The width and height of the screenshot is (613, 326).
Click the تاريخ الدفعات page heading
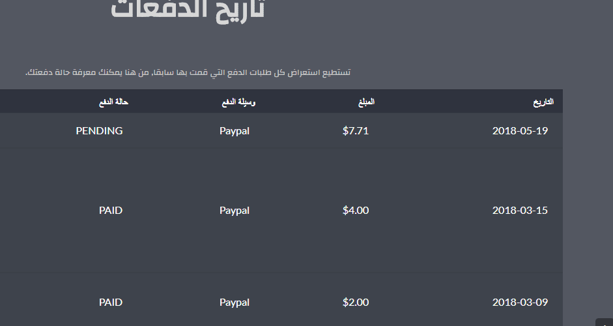point(188,10)
